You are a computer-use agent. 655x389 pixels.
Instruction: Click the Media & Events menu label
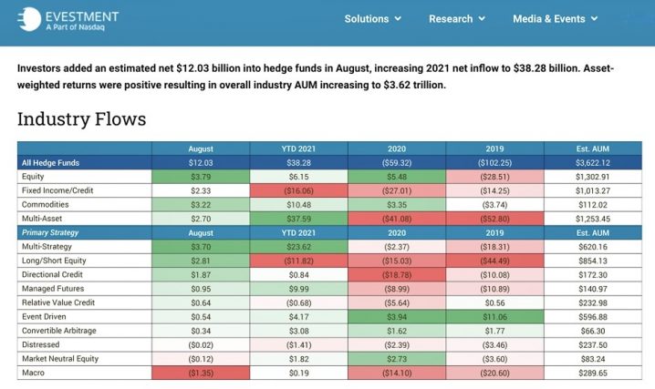point(548,19)
